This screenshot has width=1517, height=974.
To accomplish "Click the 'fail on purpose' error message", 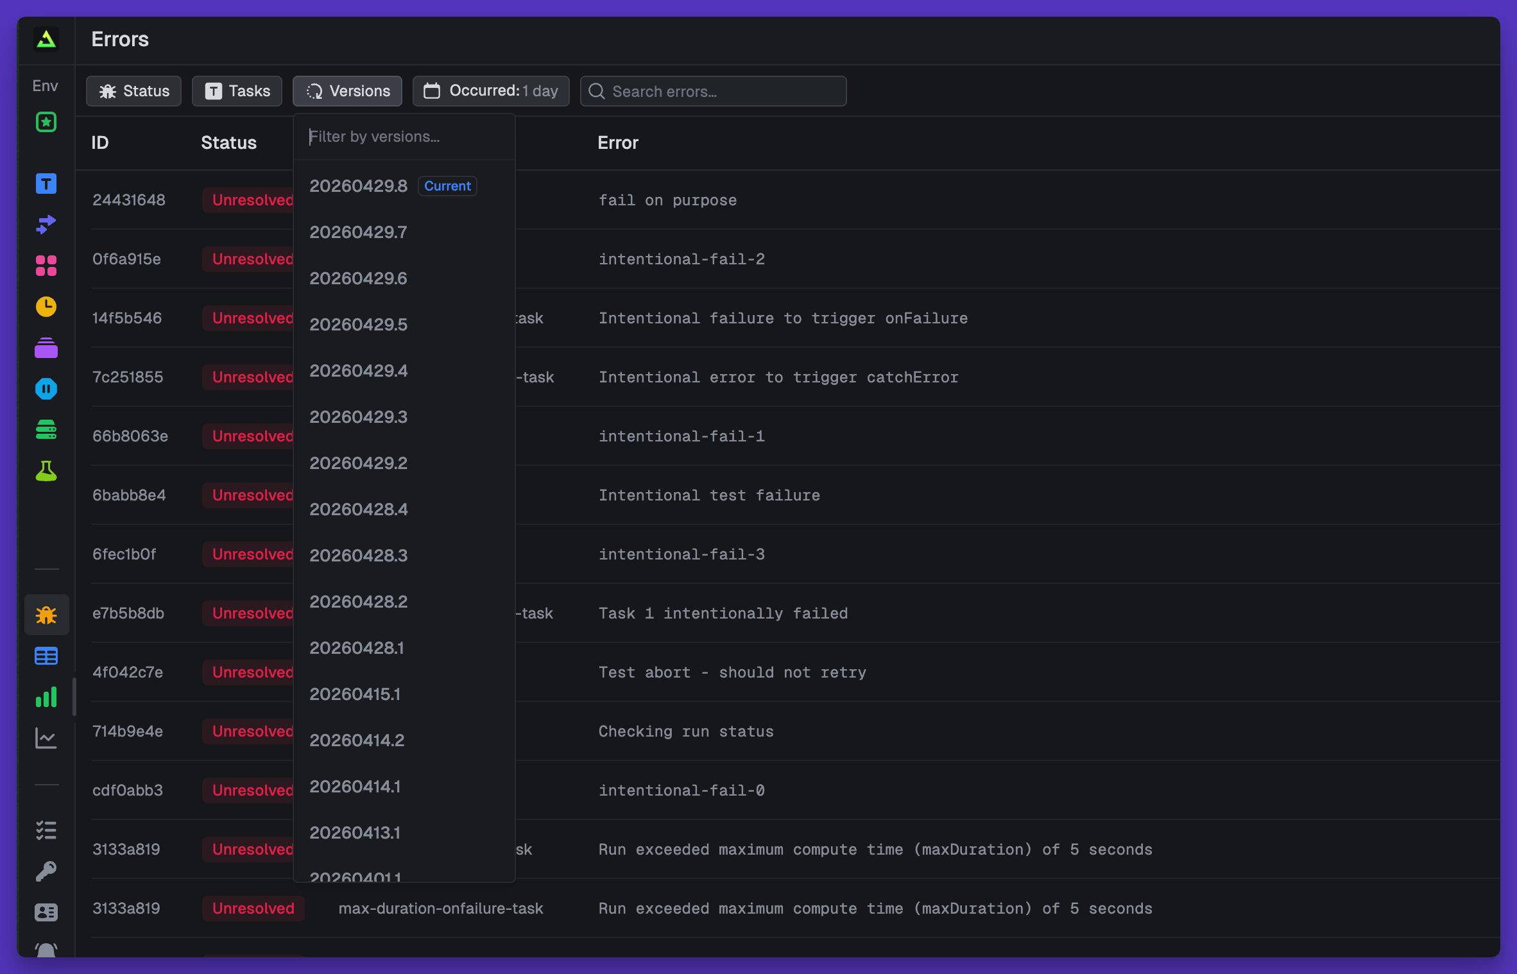I will [x=667, y=200].
